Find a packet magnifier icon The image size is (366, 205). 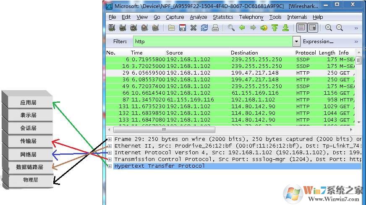(x=231, y=28)
